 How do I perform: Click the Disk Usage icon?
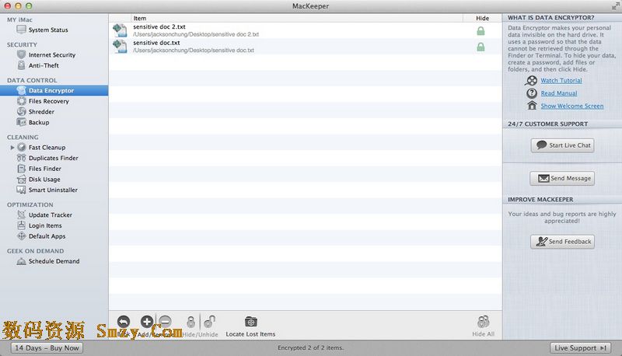[x=22, y=180]
